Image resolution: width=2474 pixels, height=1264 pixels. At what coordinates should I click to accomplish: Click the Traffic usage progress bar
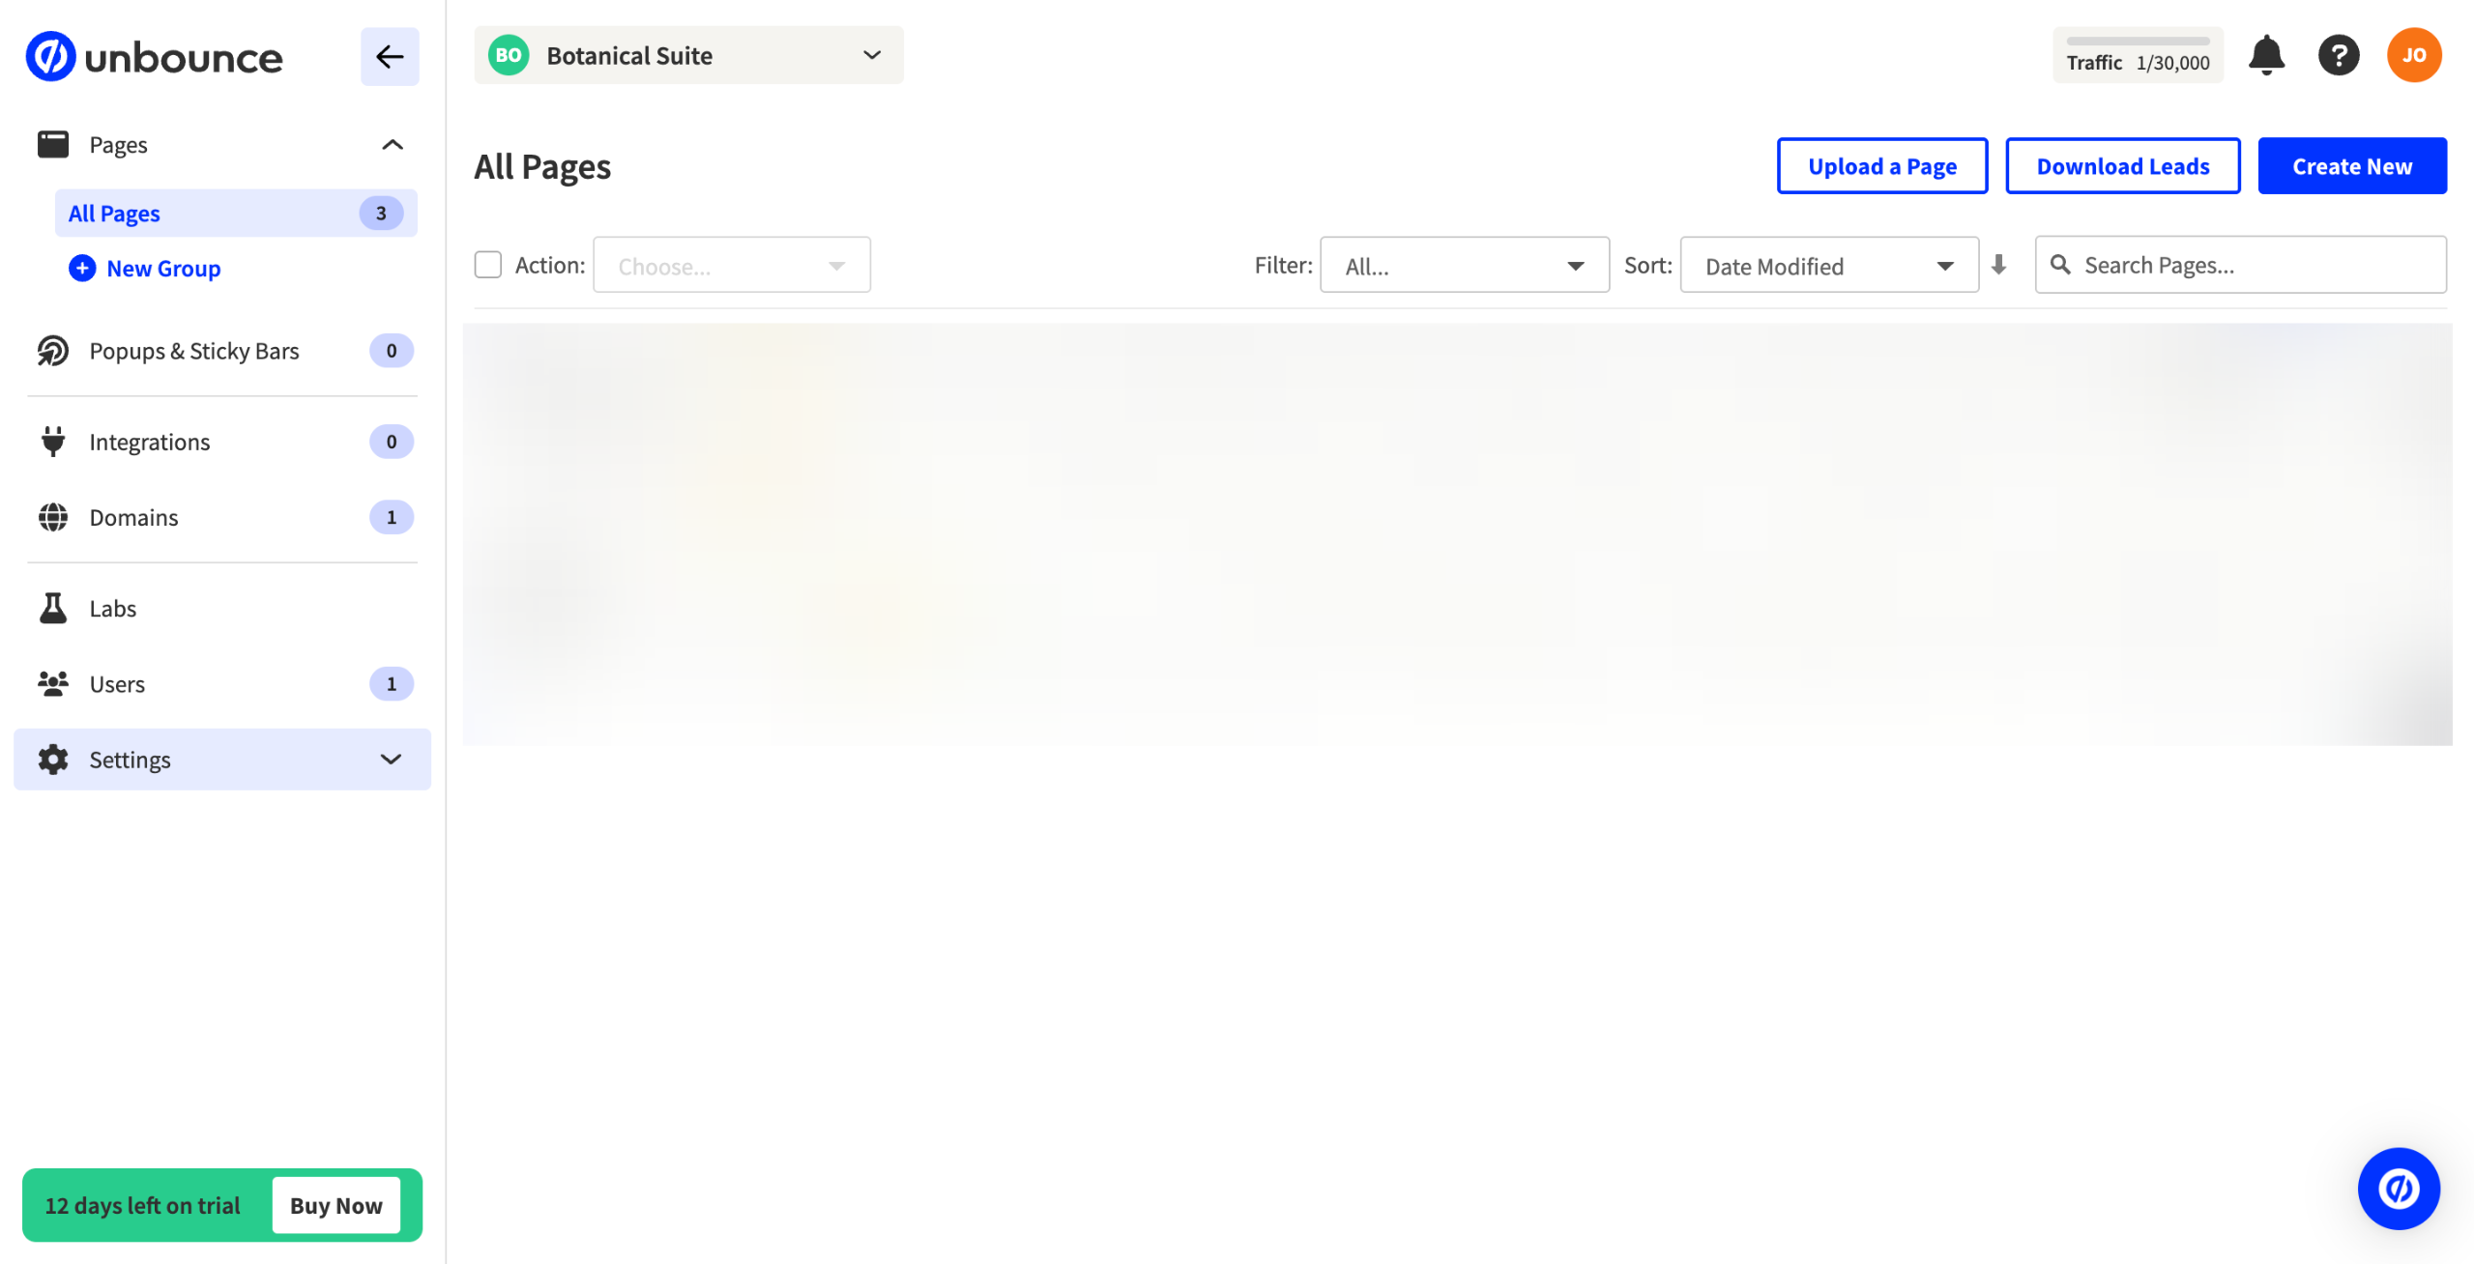[2137, 42]
